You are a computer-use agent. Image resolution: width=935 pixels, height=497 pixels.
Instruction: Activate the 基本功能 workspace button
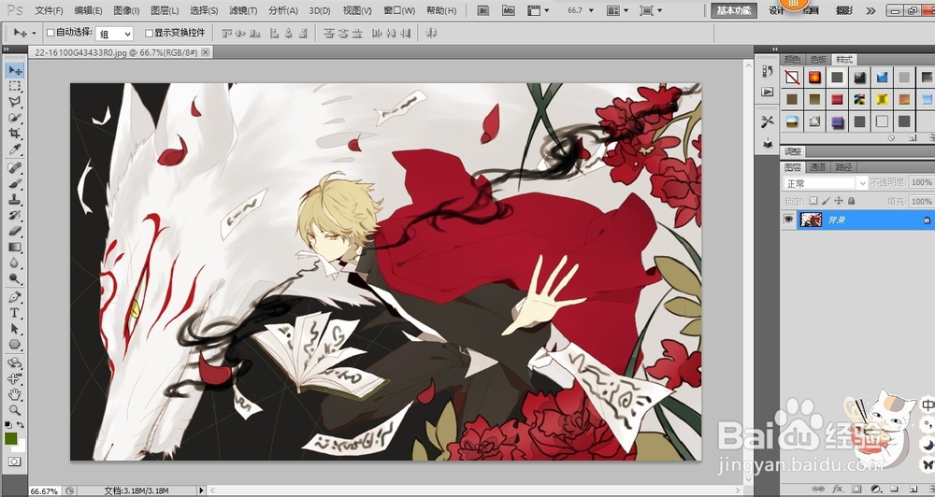[x=733, y=10]
